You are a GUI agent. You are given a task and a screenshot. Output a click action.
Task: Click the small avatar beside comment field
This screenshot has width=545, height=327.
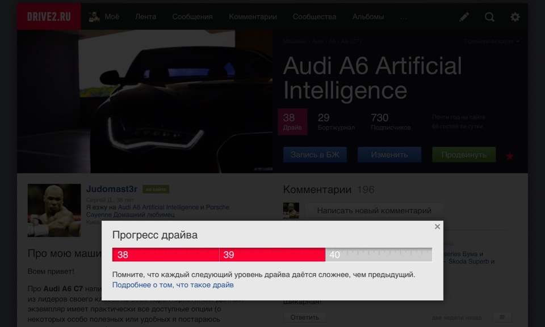coord(291,211)
